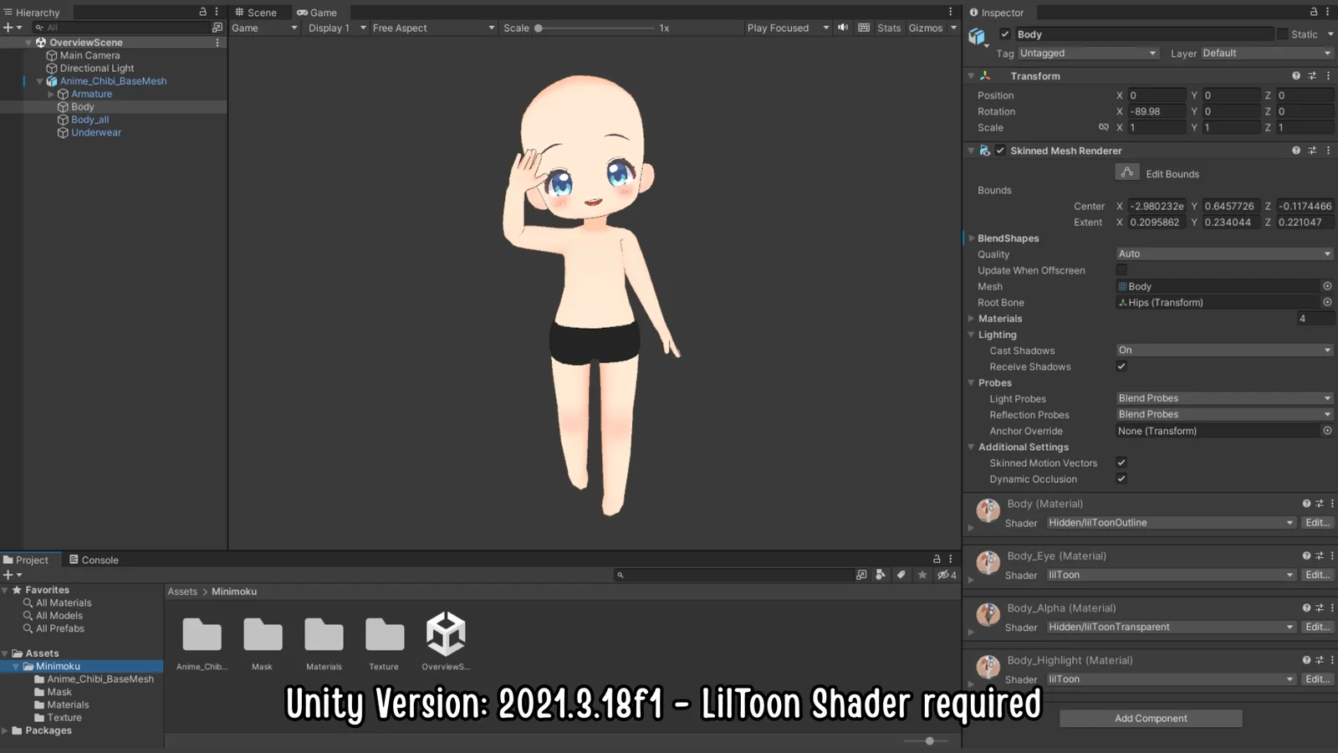The width and height of the screenshot is (1338, 753).
Task: Click the preset icon on the Transform component
Action: pos(1312,75)
